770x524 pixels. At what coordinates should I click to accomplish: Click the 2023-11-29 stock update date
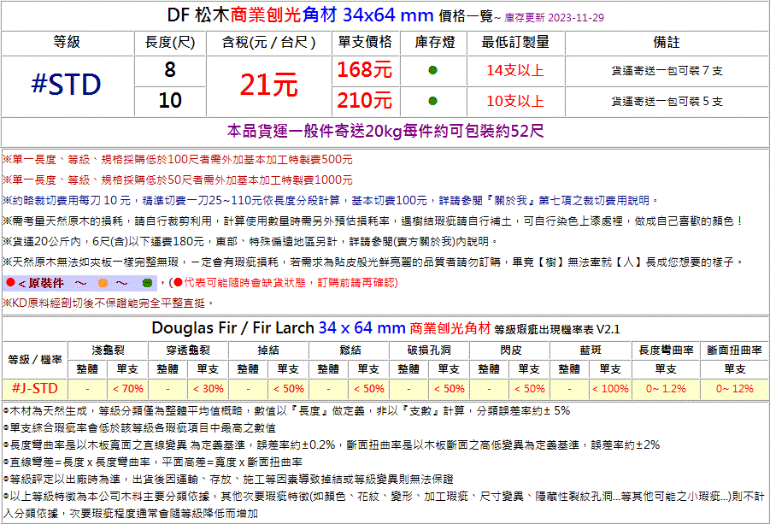point(575,16)
